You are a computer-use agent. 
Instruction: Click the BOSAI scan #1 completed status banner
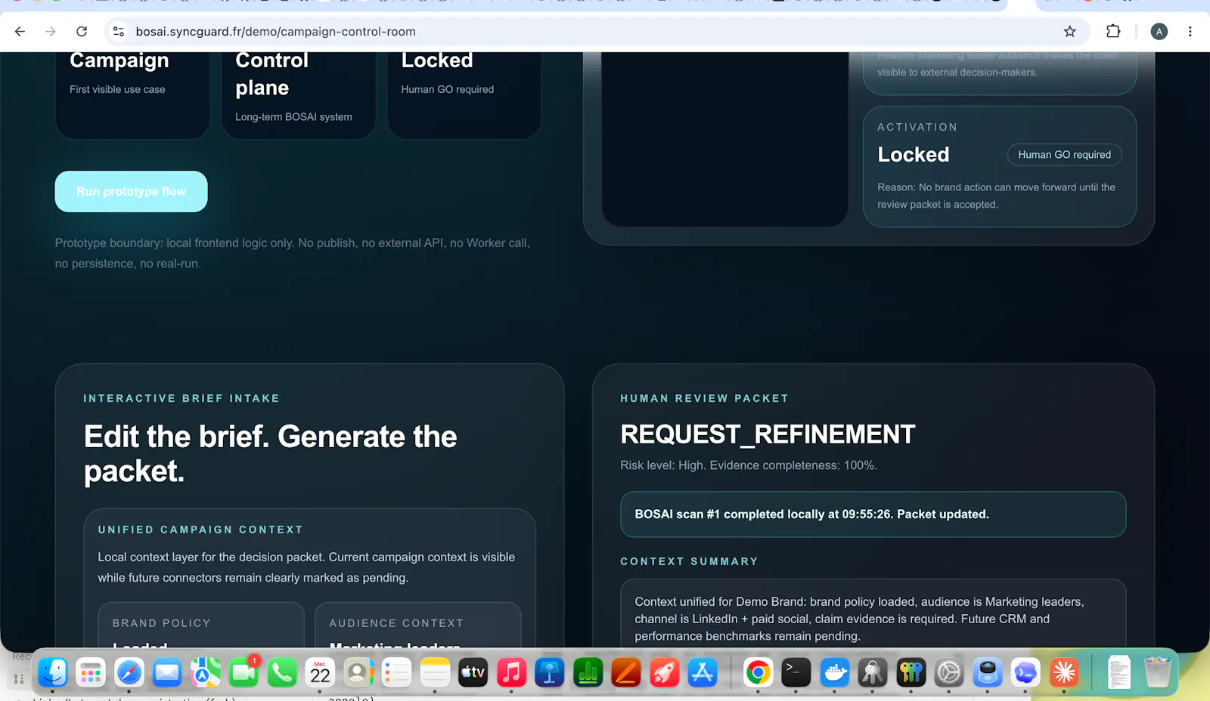[x=873, y=514]
